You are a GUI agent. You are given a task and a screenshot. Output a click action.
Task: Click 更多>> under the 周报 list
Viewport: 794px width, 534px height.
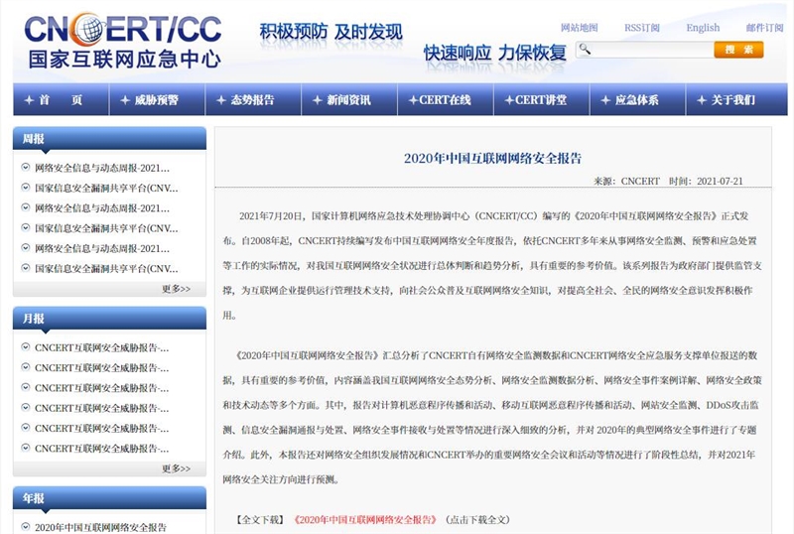pos(177,289)
